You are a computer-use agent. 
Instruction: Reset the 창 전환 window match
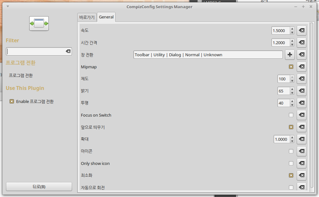tap(302, 55)
